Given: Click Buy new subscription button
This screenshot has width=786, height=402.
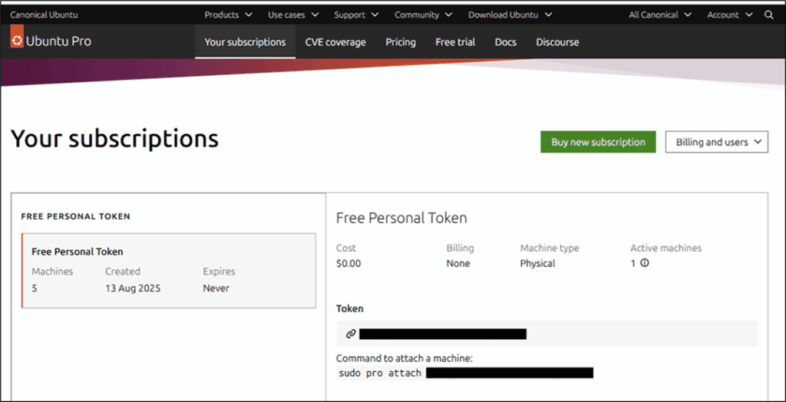Looking at the screenshot, I should click(x=598, y=142).
